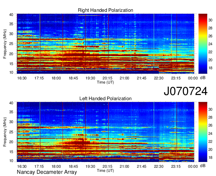
Task: Click the "dB" unit label of lower color bar
Action: (x=203, y=165)
